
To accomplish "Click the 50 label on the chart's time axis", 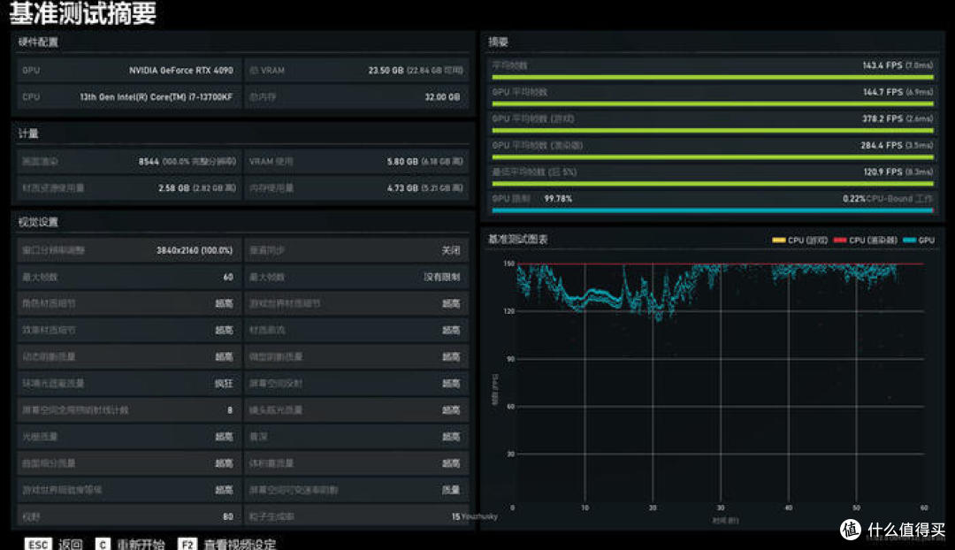I will 856,508.
